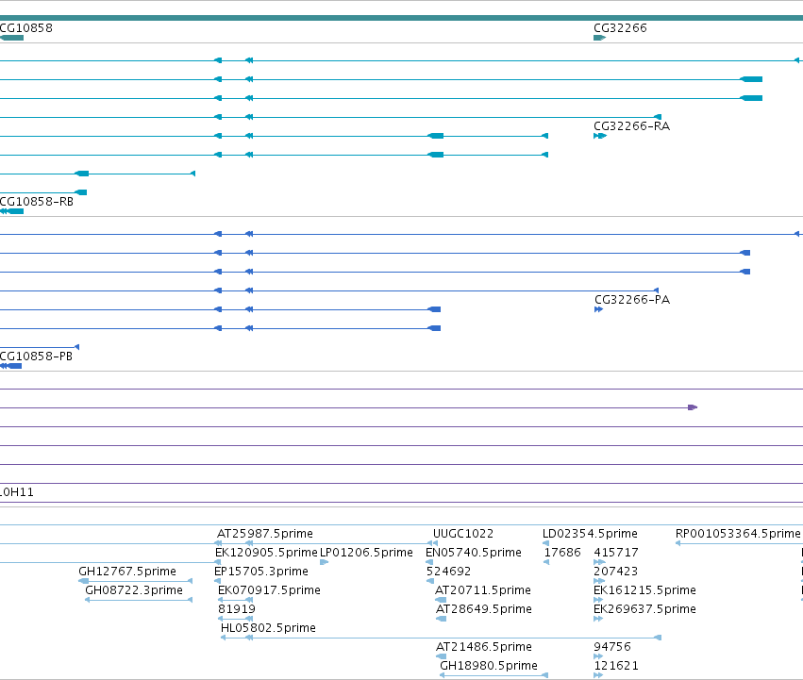Viewport: 803px width, 680px height.
Task: Open the EK269637.5prime EST label
Action: click(x=644, y=609)
